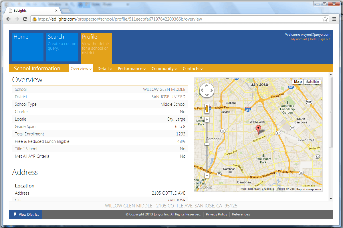
Task: Click the 2105 COTTLE AVE address value
Action: [168, 193]
